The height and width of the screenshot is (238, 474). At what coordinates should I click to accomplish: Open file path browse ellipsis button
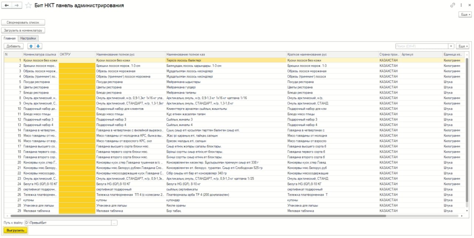114,223
